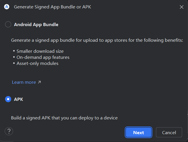Click the "Android App Bundle" option label
Image resolution: width=188 pixels, height=142 pixels.
pyautogui.click(x=36, y=25)
